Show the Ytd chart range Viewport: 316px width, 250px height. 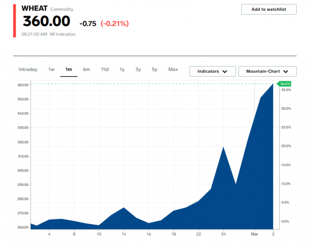tap(105, 70)
